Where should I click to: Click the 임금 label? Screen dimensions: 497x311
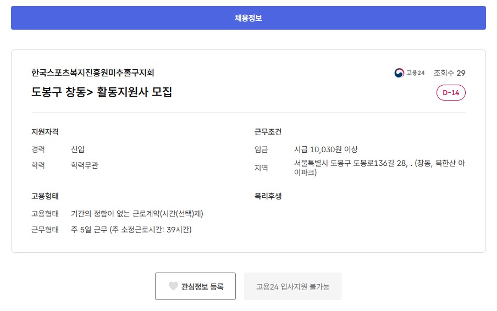(x=261, y=149)
